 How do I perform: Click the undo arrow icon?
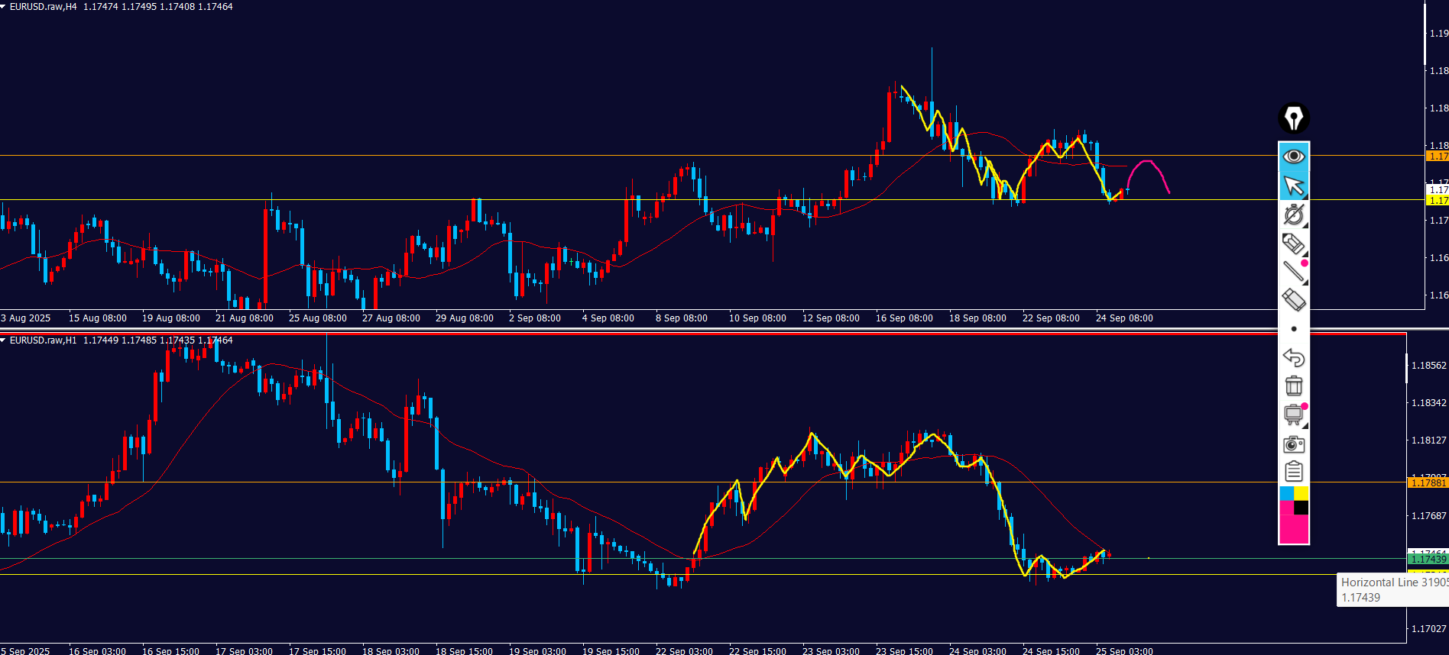coord(1293,357)
